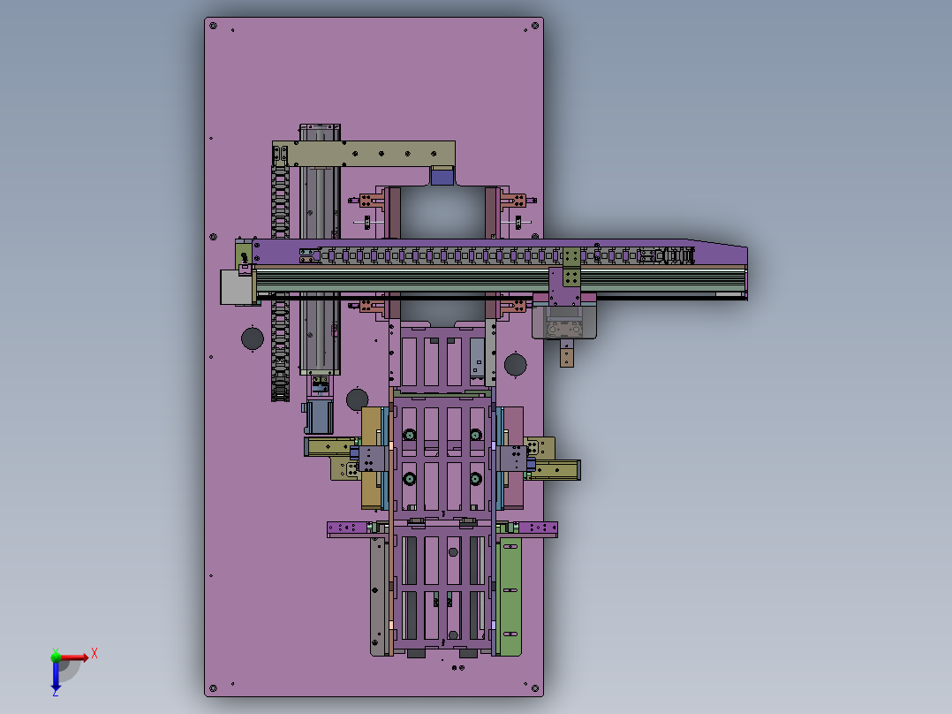Viewport: 952px width, 714px height.
Task: Select the upper-left green roller in tray
Action: click(409, 435)
